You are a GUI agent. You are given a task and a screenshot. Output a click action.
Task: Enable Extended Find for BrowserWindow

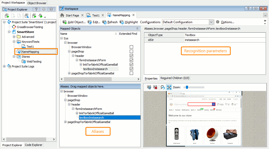[x=132, y=47]
